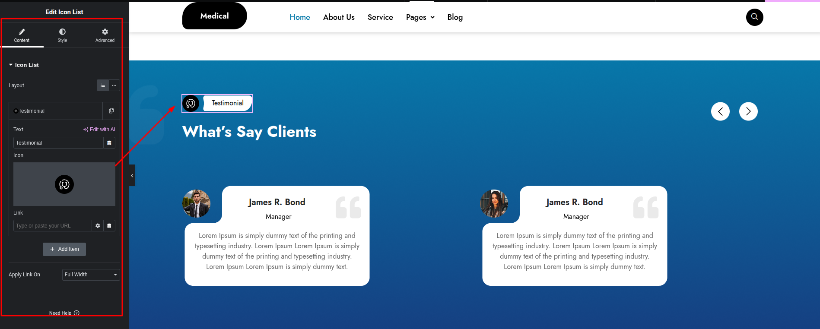The height and width of the screenshot is (329, 820).
Task: Click the dynamic tags icon beside the Text field
Action: [x=109, y=143]
